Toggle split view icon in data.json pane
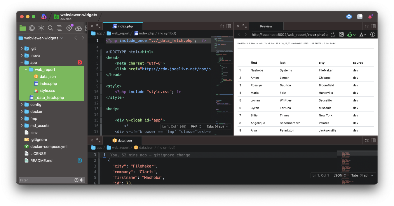 (373, 140)
